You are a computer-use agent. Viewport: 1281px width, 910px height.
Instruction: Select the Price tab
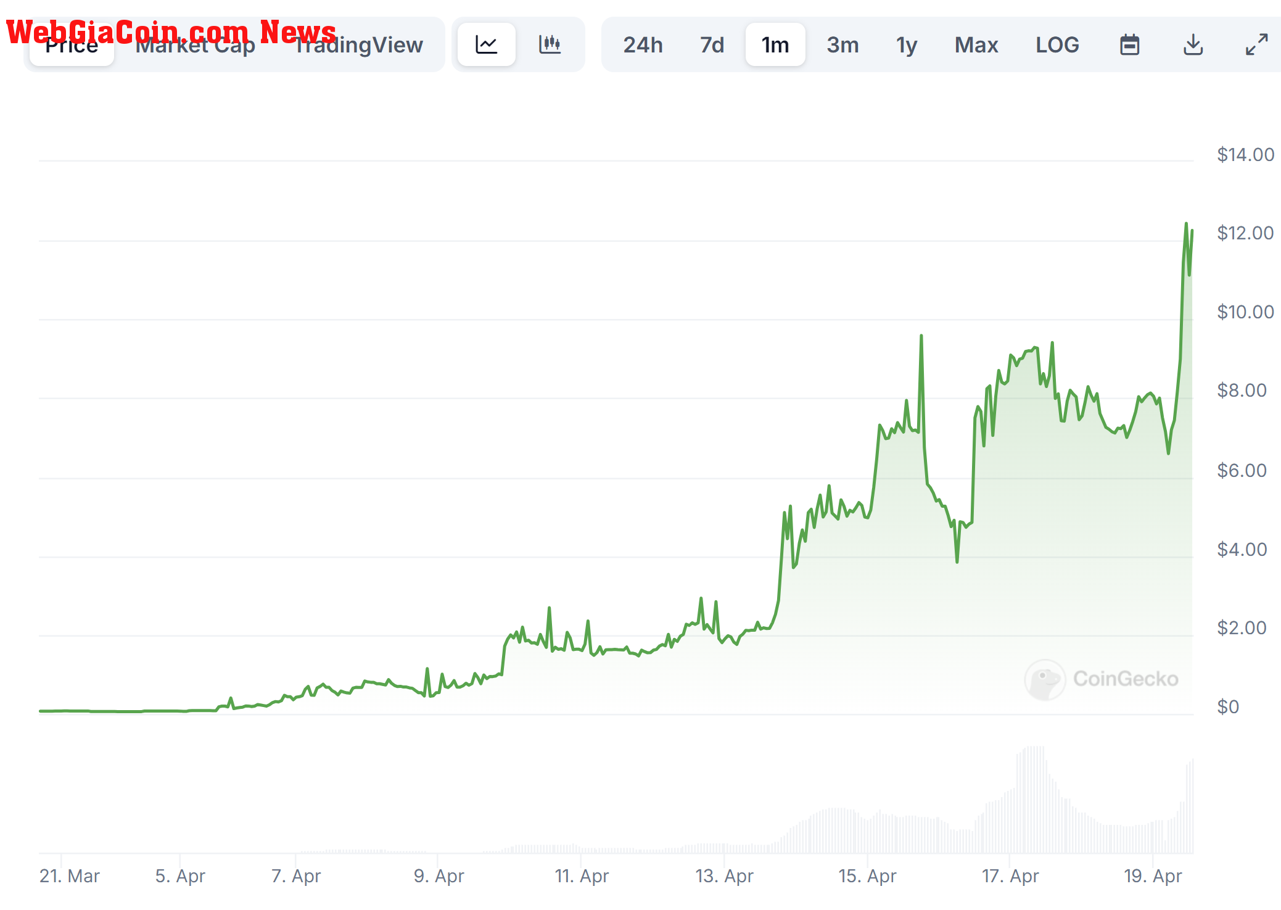pos(72,44)
